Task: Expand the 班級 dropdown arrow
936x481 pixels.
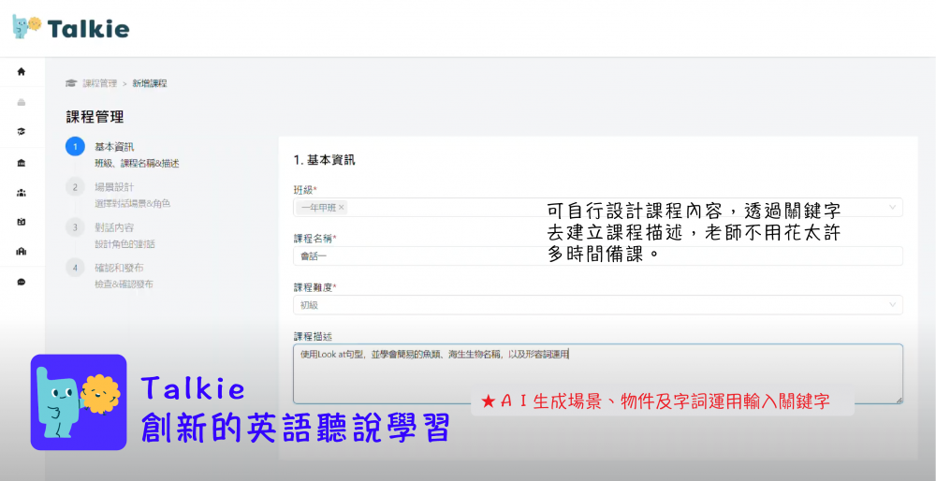Action: [892, 208]
